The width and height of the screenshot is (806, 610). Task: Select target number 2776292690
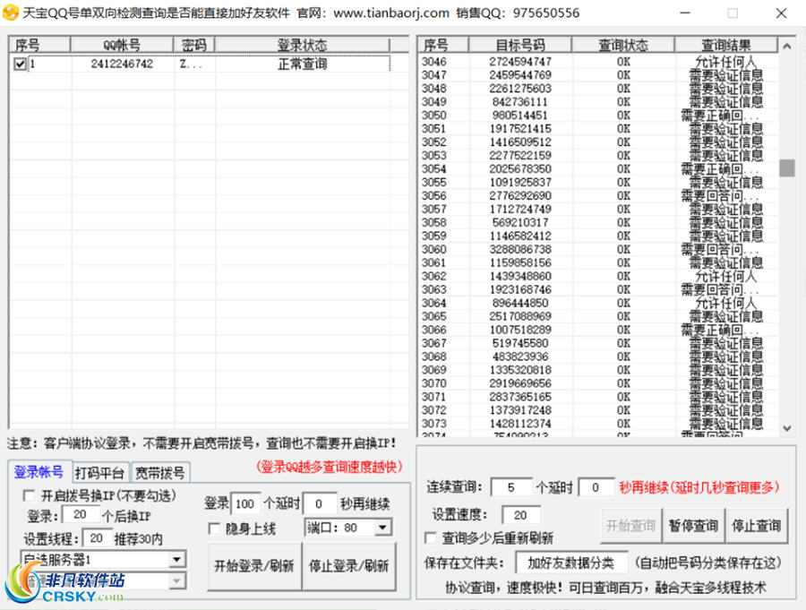tap(520, 195)
